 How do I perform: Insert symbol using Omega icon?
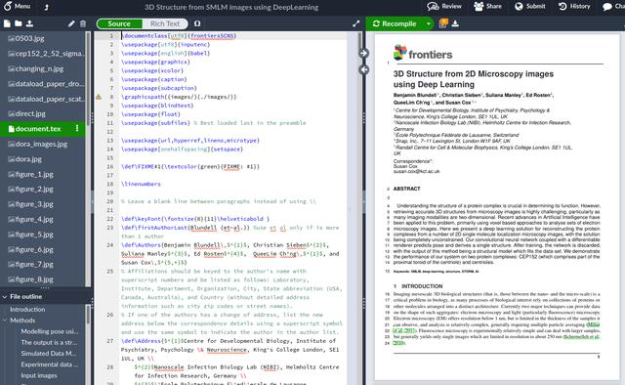point(197,23)
